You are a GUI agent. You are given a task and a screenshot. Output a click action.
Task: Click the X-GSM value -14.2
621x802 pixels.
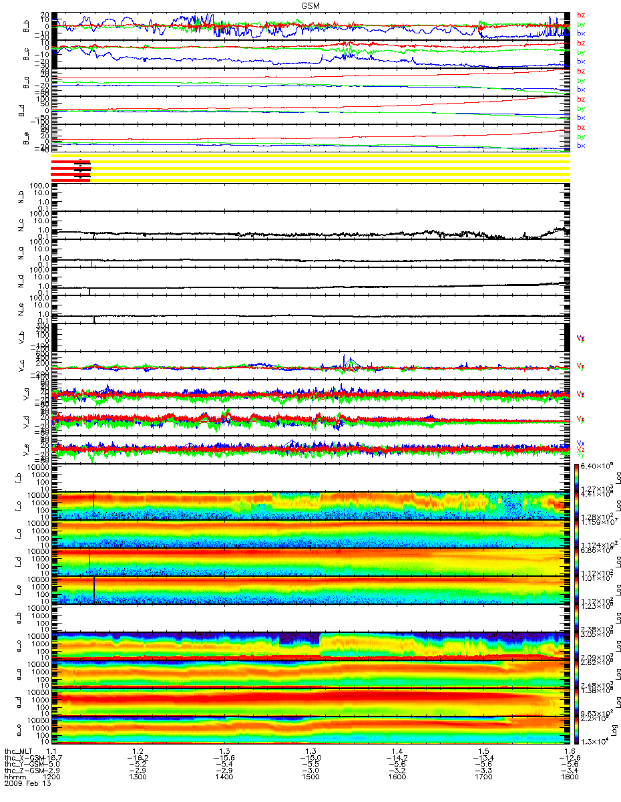point(397,758)
